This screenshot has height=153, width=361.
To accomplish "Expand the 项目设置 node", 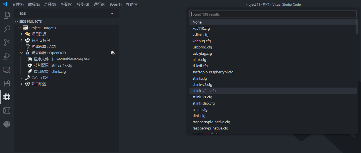I will pyautogui.click(x=21, y=84).
